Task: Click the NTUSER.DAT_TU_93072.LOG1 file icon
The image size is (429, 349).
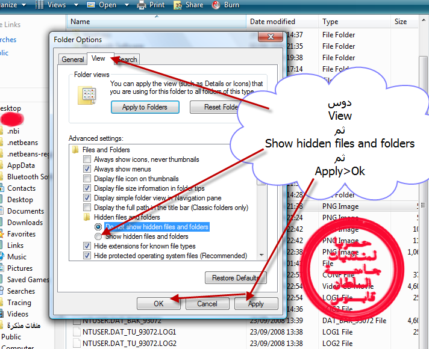Action: coord(77,332)
